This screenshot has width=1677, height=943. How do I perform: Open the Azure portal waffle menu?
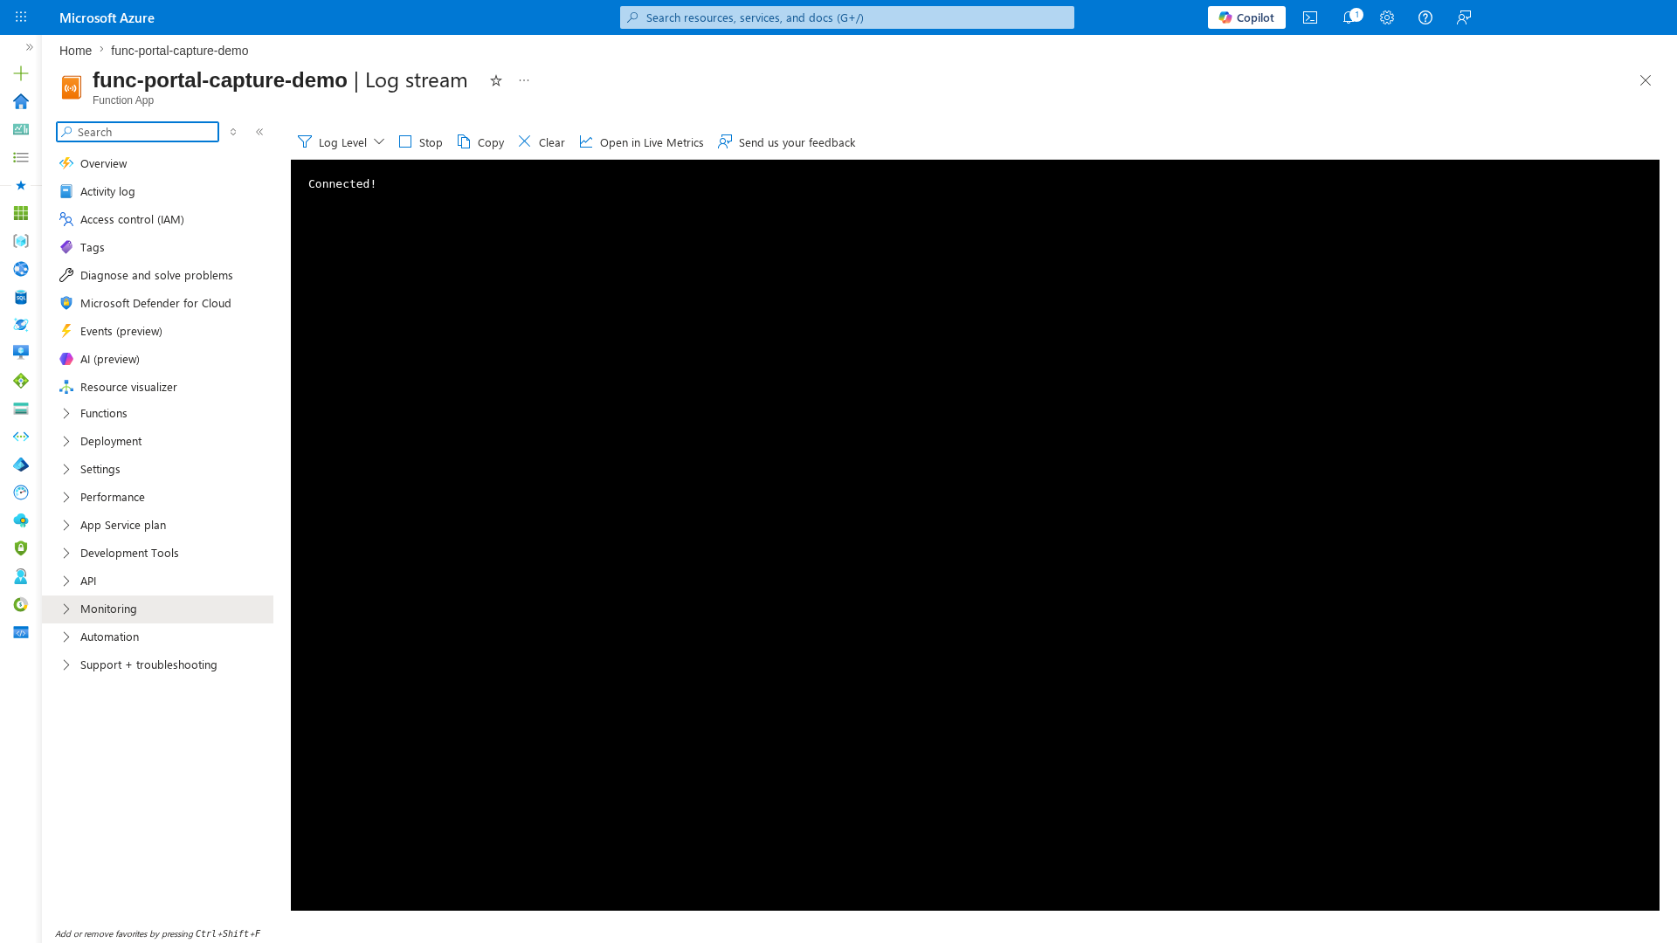coord(21,17)
